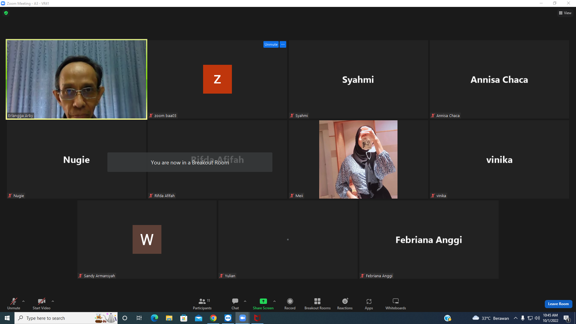Launch Microsoft Edge from taskbar
Screen dimensions: 576x324
click(x=154, y=318)
